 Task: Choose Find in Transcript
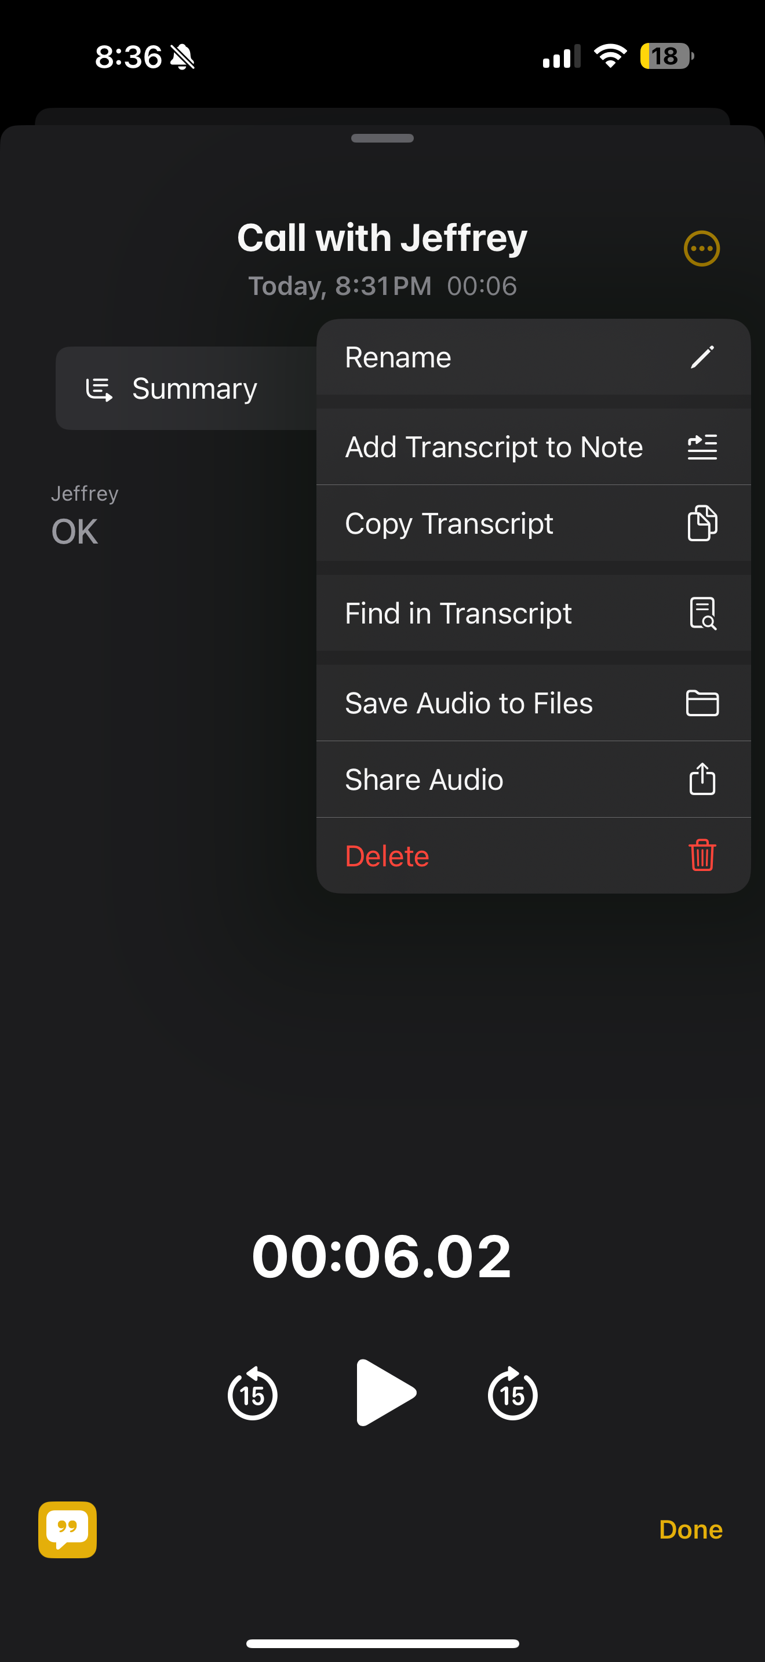tap(533, 613)
